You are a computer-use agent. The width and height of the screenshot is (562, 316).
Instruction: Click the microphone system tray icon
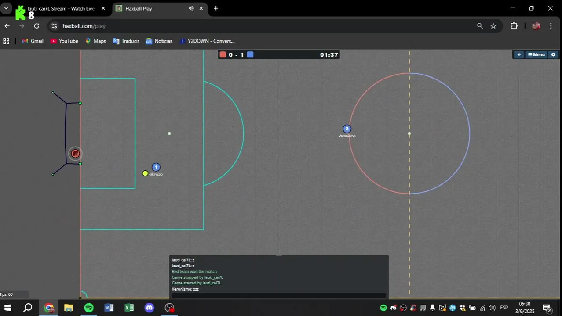pyautogui.click(x=433, y=308)
